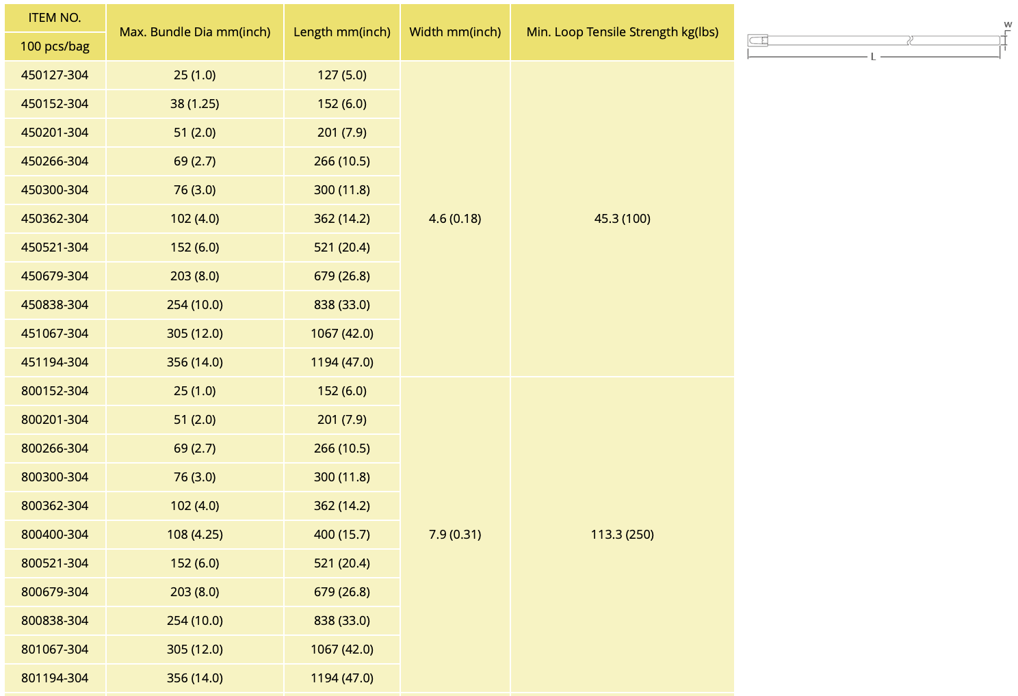Click length value for item 800838-304
This screenshot has width=1018, height=696.
342,621
